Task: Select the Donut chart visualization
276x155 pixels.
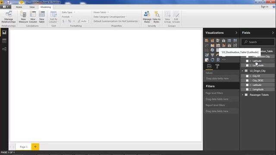Action: point(212,60)
